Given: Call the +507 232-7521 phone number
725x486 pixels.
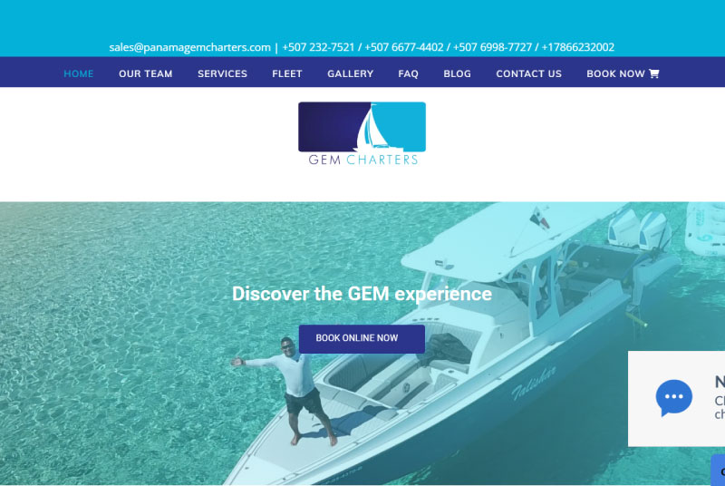Looking at the screenshot, I should (318, 47).
